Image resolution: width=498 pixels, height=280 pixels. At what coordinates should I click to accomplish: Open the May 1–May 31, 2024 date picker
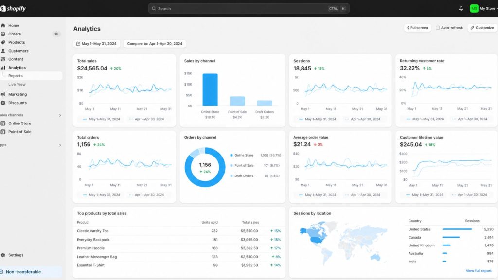(x=97, y=43)
